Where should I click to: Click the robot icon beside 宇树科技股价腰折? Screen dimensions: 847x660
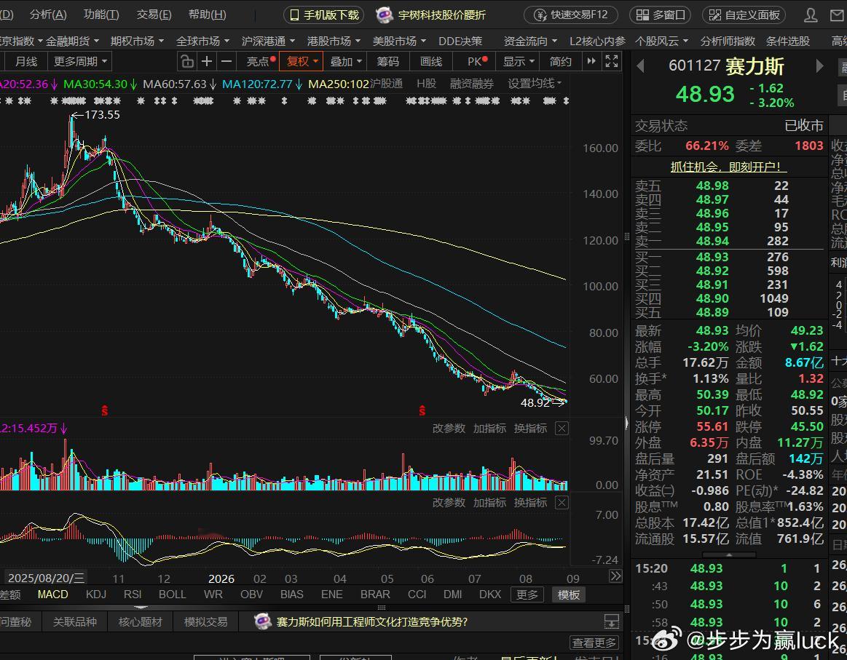pos(385,15)
